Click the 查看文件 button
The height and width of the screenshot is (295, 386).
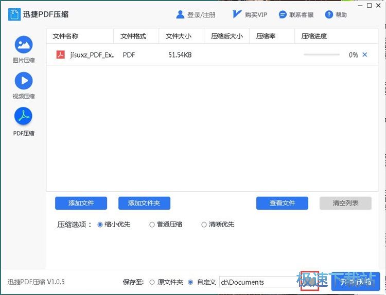coord(282,203)
